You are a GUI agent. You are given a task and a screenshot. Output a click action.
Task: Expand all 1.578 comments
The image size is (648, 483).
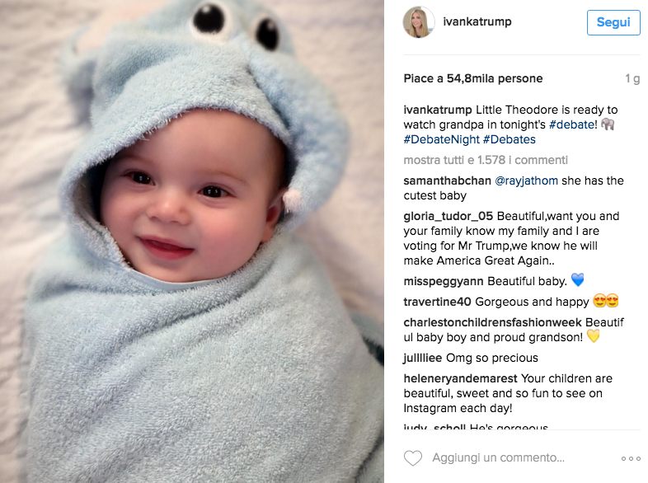tap(486, 160)
